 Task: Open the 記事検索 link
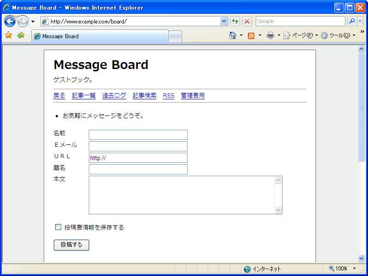(x=144, y=96)
